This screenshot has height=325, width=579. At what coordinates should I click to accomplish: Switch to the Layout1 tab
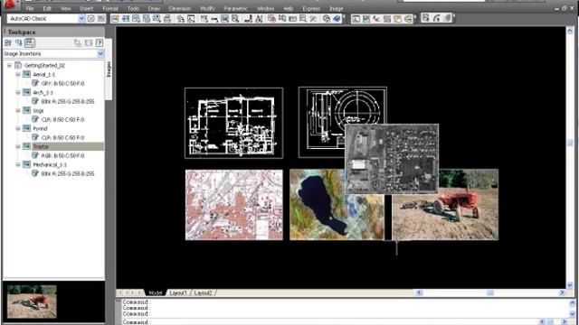click(x=178, y=292)
